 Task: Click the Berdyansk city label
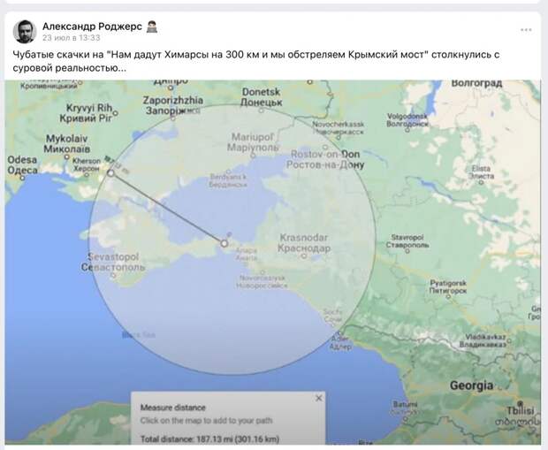228,180
